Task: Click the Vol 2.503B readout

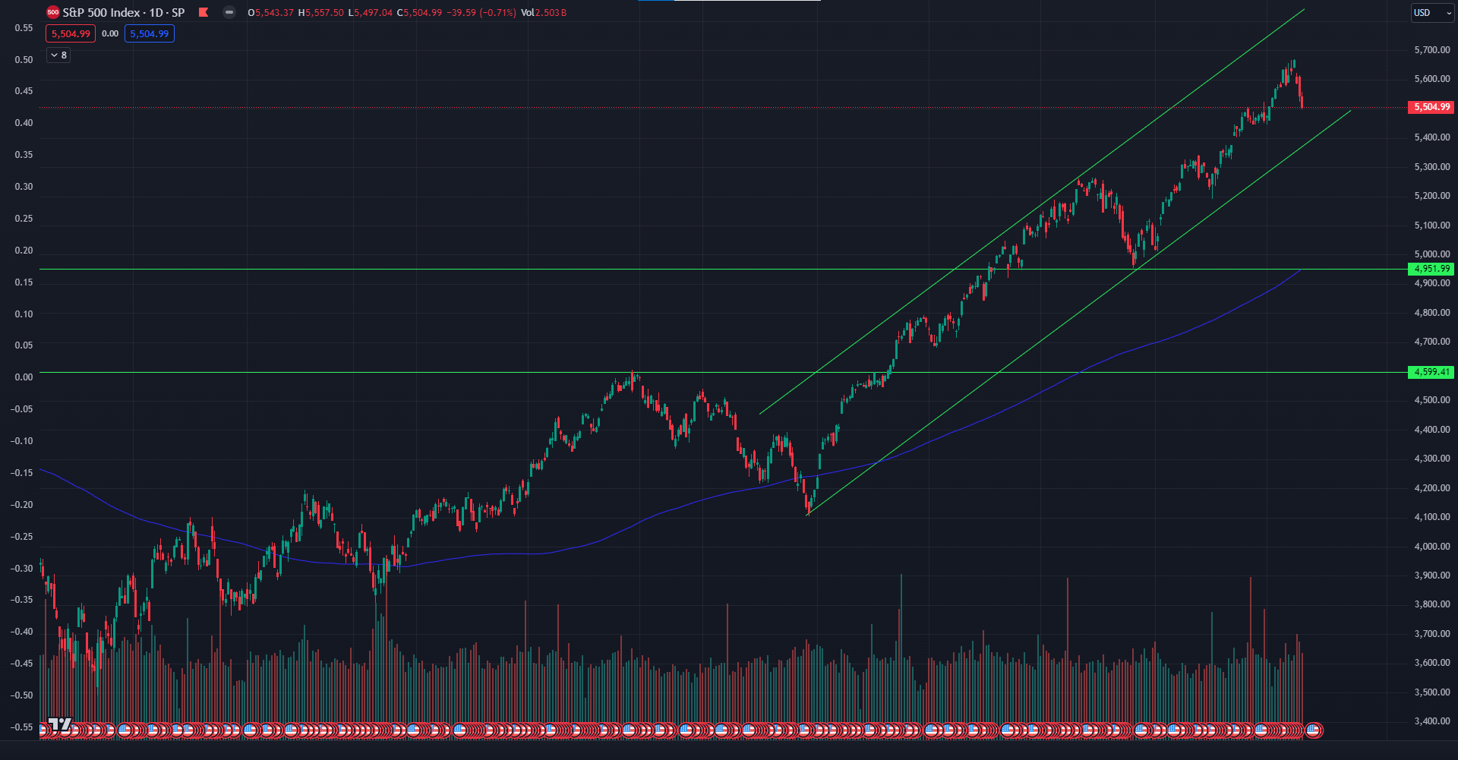Action: [544, 13]
